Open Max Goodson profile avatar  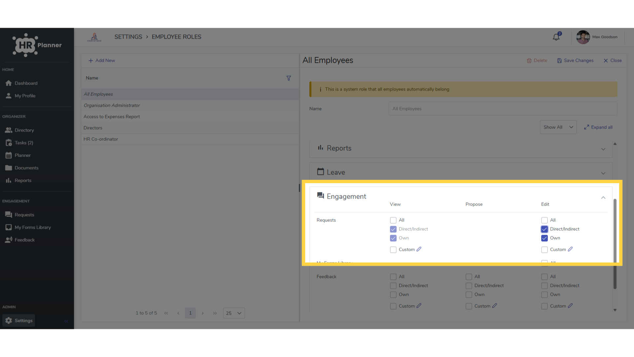583,37
